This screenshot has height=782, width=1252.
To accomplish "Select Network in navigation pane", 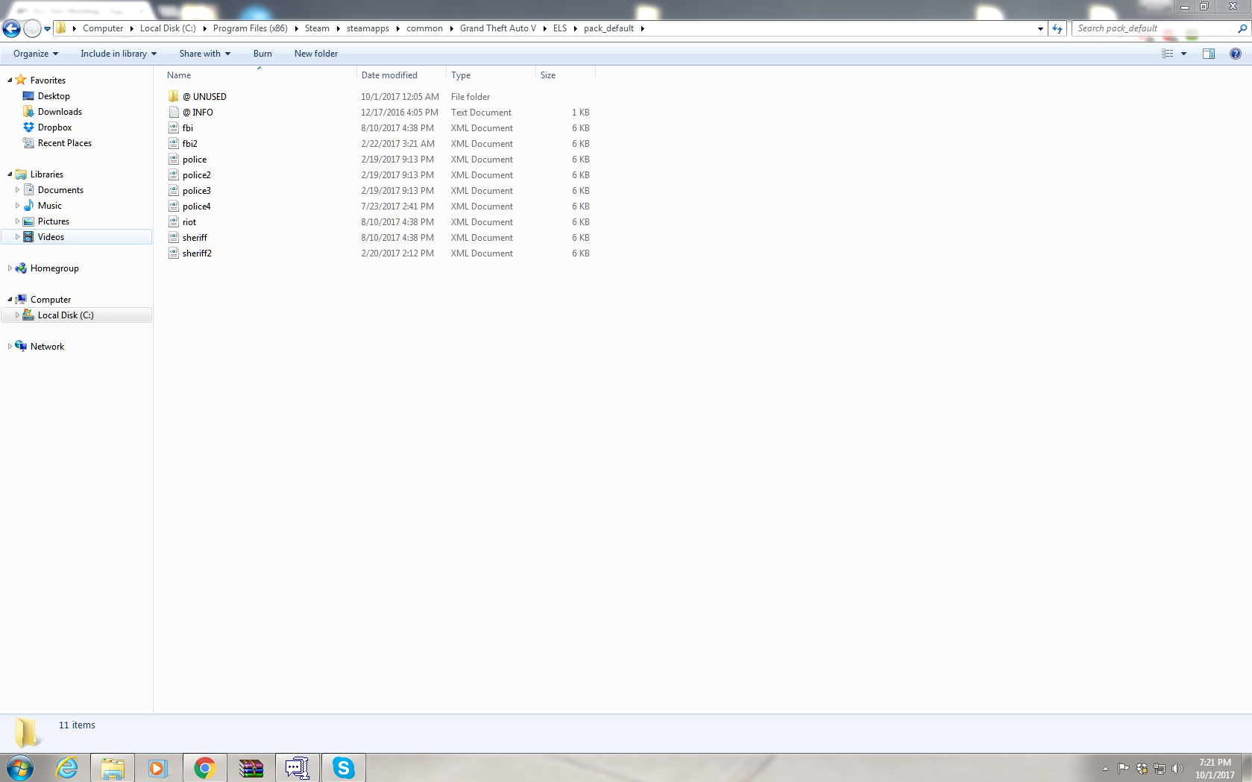I will click(47, 347).
